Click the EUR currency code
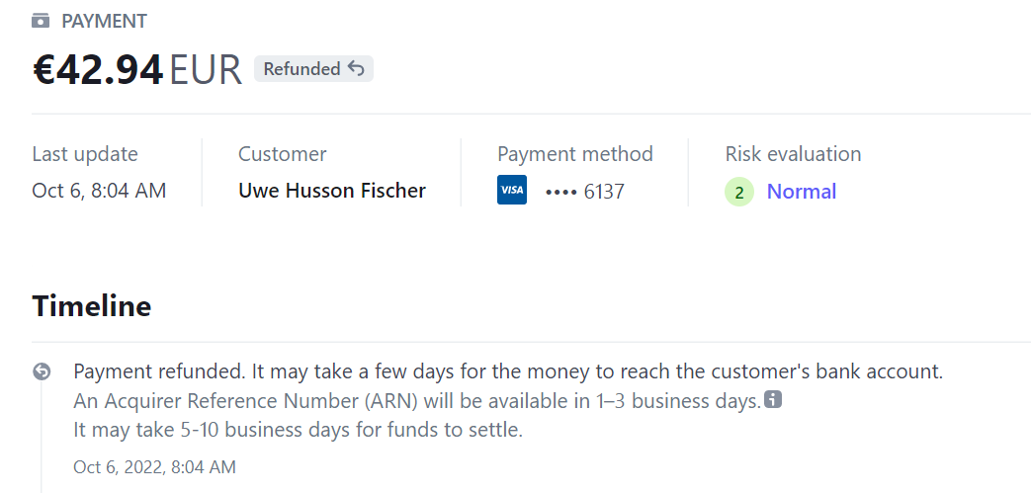The image size is (1031, 493). (206, 69)
